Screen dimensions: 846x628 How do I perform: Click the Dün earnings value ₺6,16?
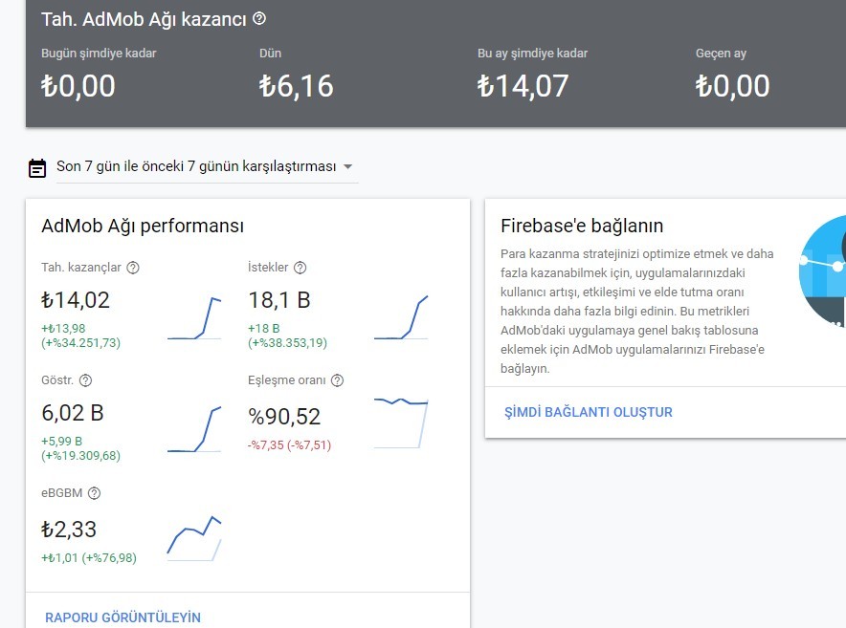click(x=297, y=86)
